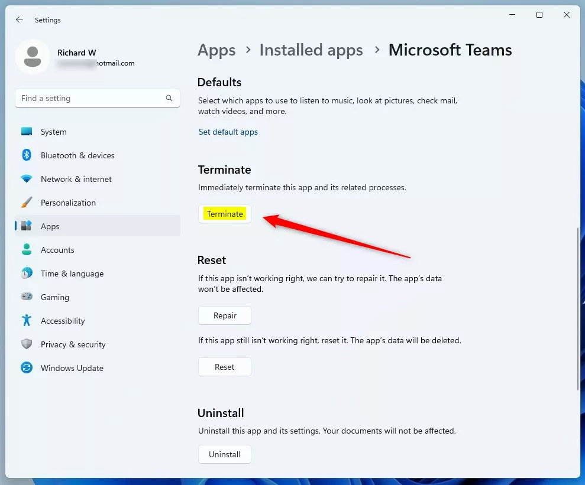Image resolution: width=585 pixels, height=485 pixels.
Task: Click the Repair button
Action: pyautogui.click(x=225, y=315)
